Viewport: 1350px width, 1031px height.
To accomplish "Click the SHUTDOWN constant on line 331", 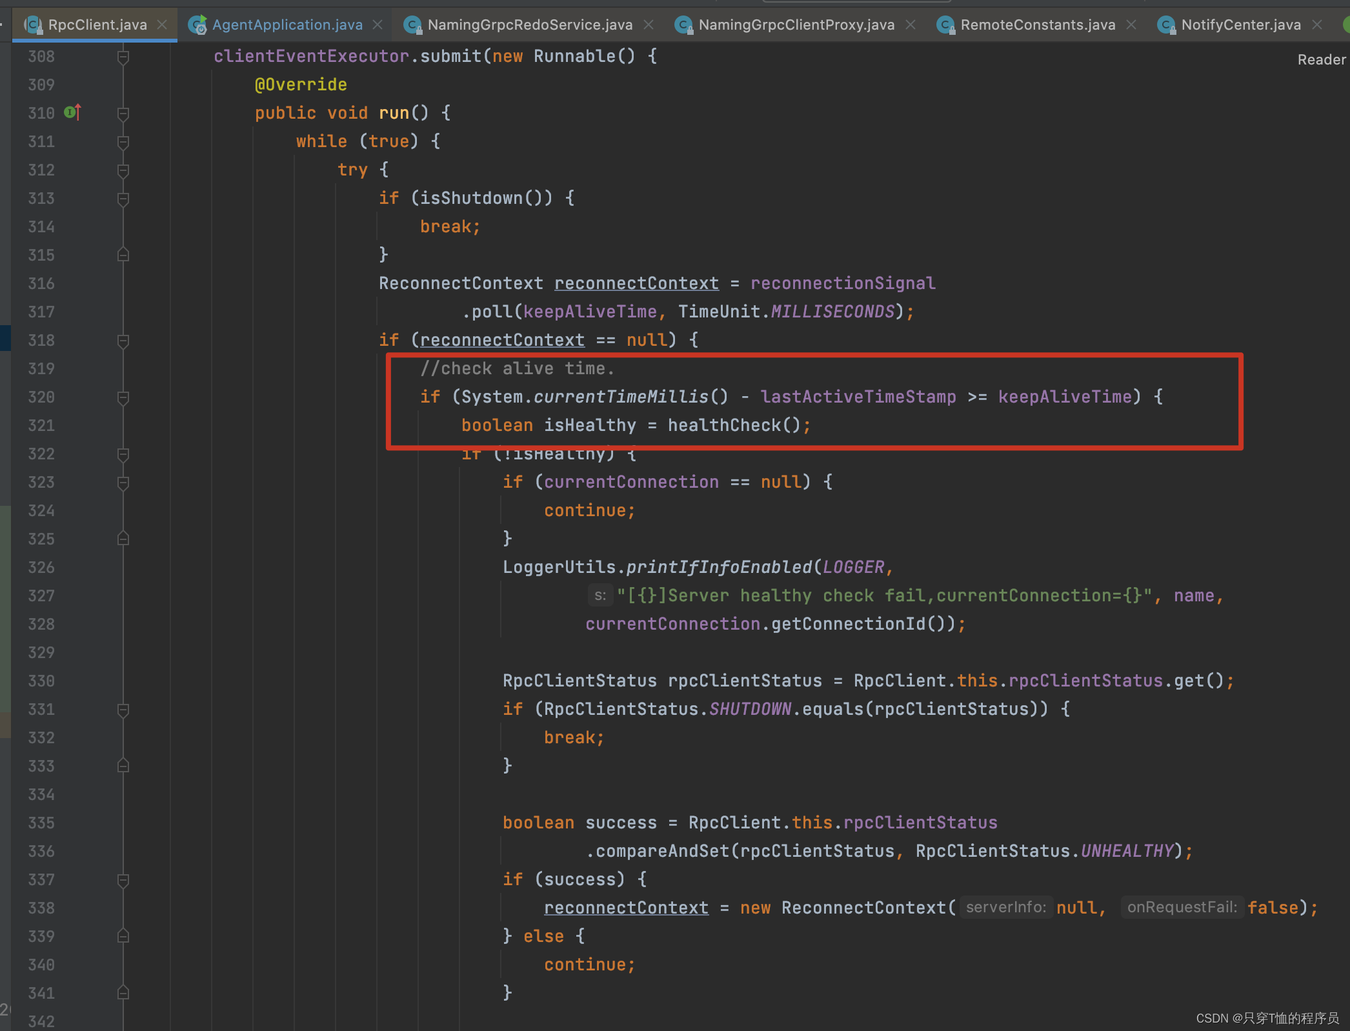I will pos(750,709).
